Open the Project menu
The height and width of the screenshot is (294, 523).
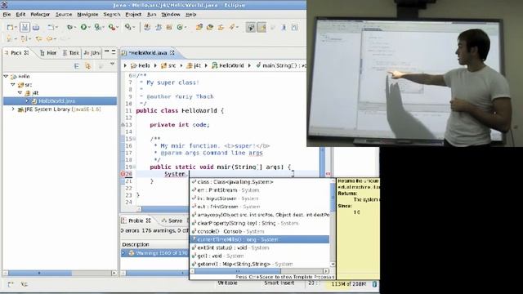click(133, 15)
